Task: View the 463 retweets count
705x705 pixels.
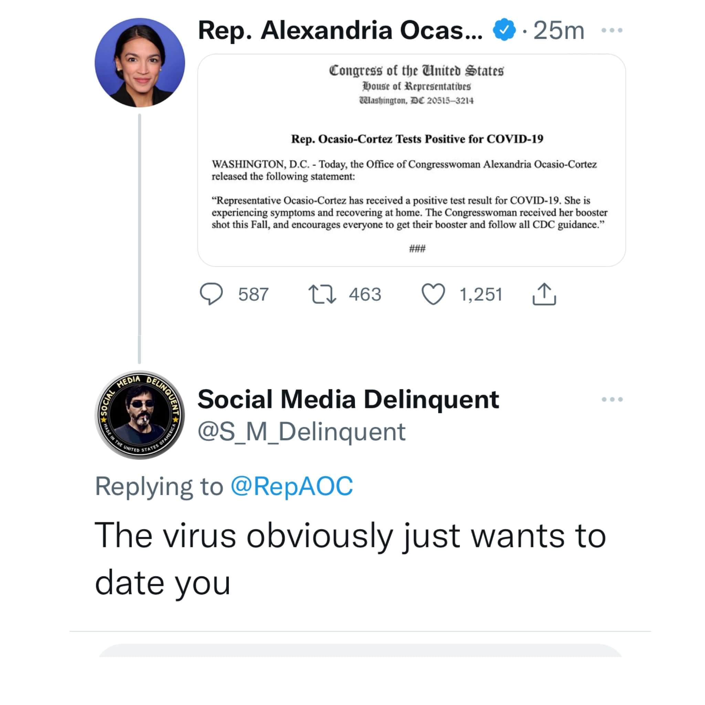Action: point(365,294)
